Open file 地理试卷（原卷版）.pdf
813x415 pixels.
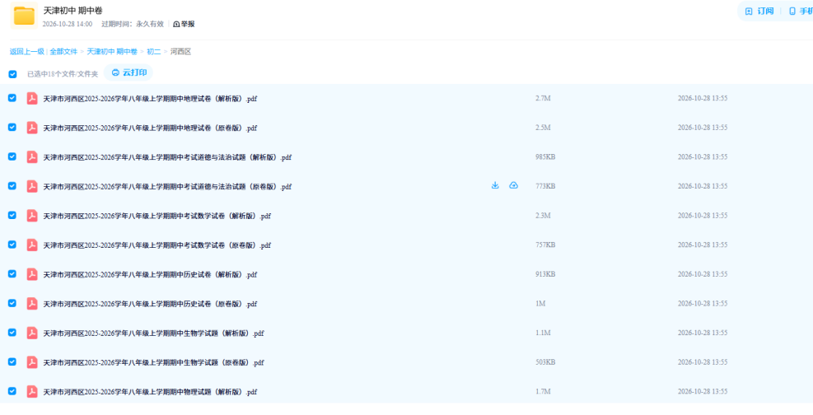pyautogui.click(x=151, y=128)
